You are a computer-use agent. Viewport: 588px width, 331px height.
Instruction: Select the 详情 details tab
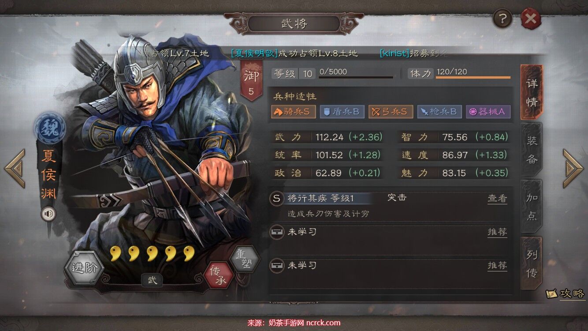pos(532,93)
